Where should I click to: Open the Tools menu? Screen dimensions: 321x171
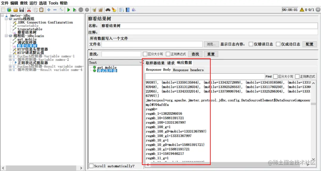53,3
